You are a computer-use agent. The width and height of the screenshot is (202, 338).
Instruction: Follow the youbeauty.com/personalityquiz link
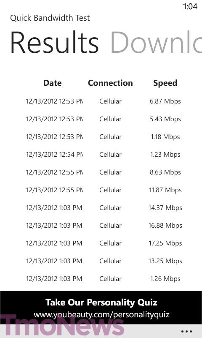[101, 315]
